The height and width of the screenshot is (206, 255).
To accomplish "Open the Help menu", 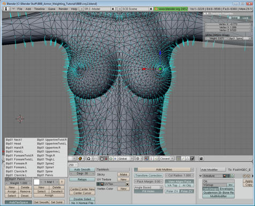I will click(x=74, y=9).
